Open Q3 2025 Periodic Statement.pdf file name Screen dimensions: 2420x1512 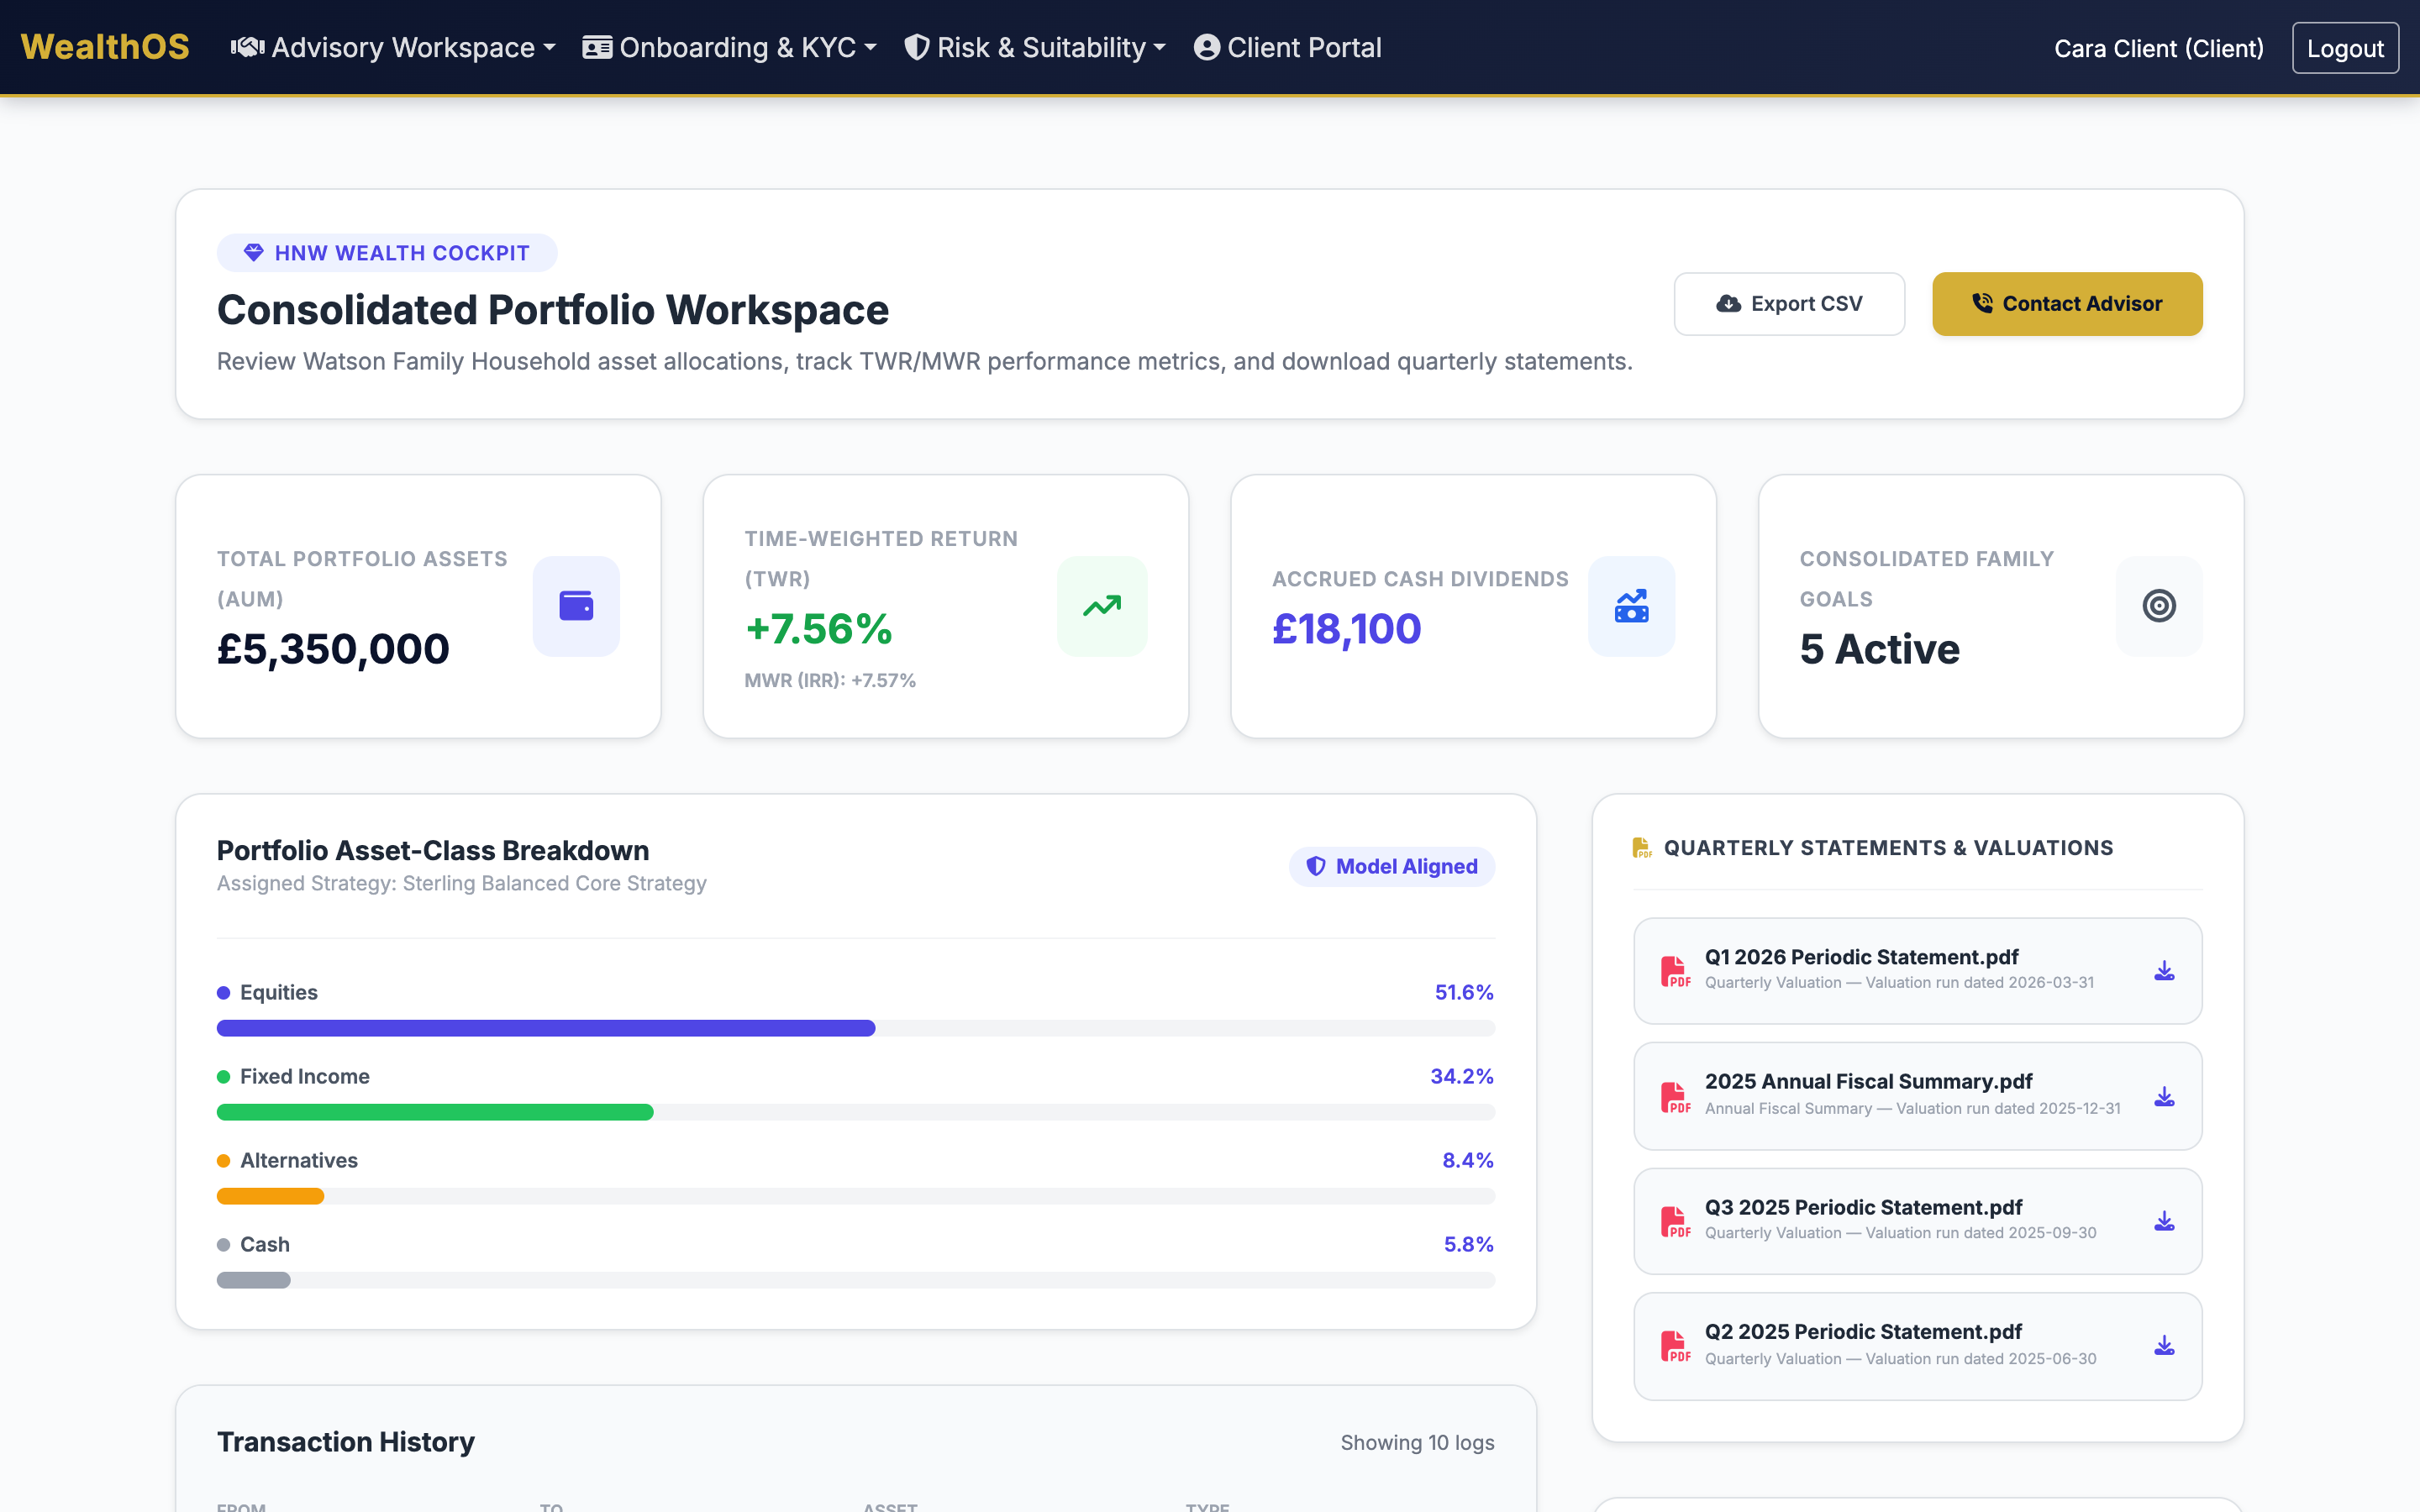point(1863,1207)
